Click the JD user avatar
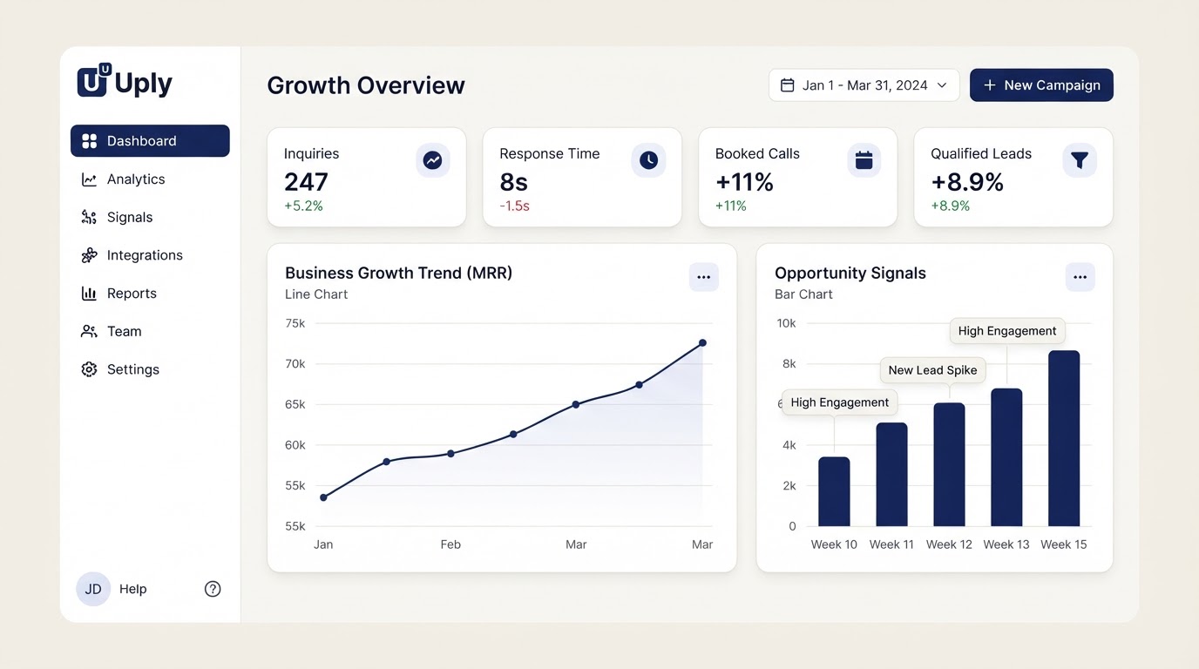The image size is (1199, 669). 93,589
